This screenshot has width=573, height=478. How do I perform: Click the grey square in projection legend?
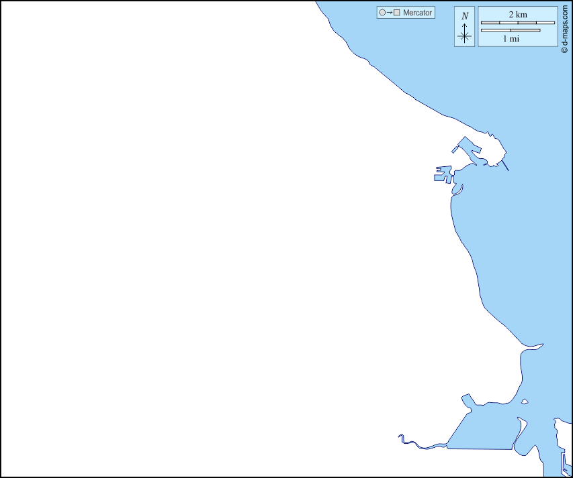(397, 13)
